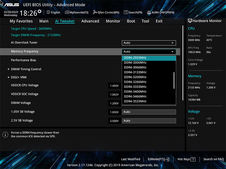Click the settings gear next to the clock
Image resolution: width=226 pixels, height=169 pixels.
(x=39, y=11)
